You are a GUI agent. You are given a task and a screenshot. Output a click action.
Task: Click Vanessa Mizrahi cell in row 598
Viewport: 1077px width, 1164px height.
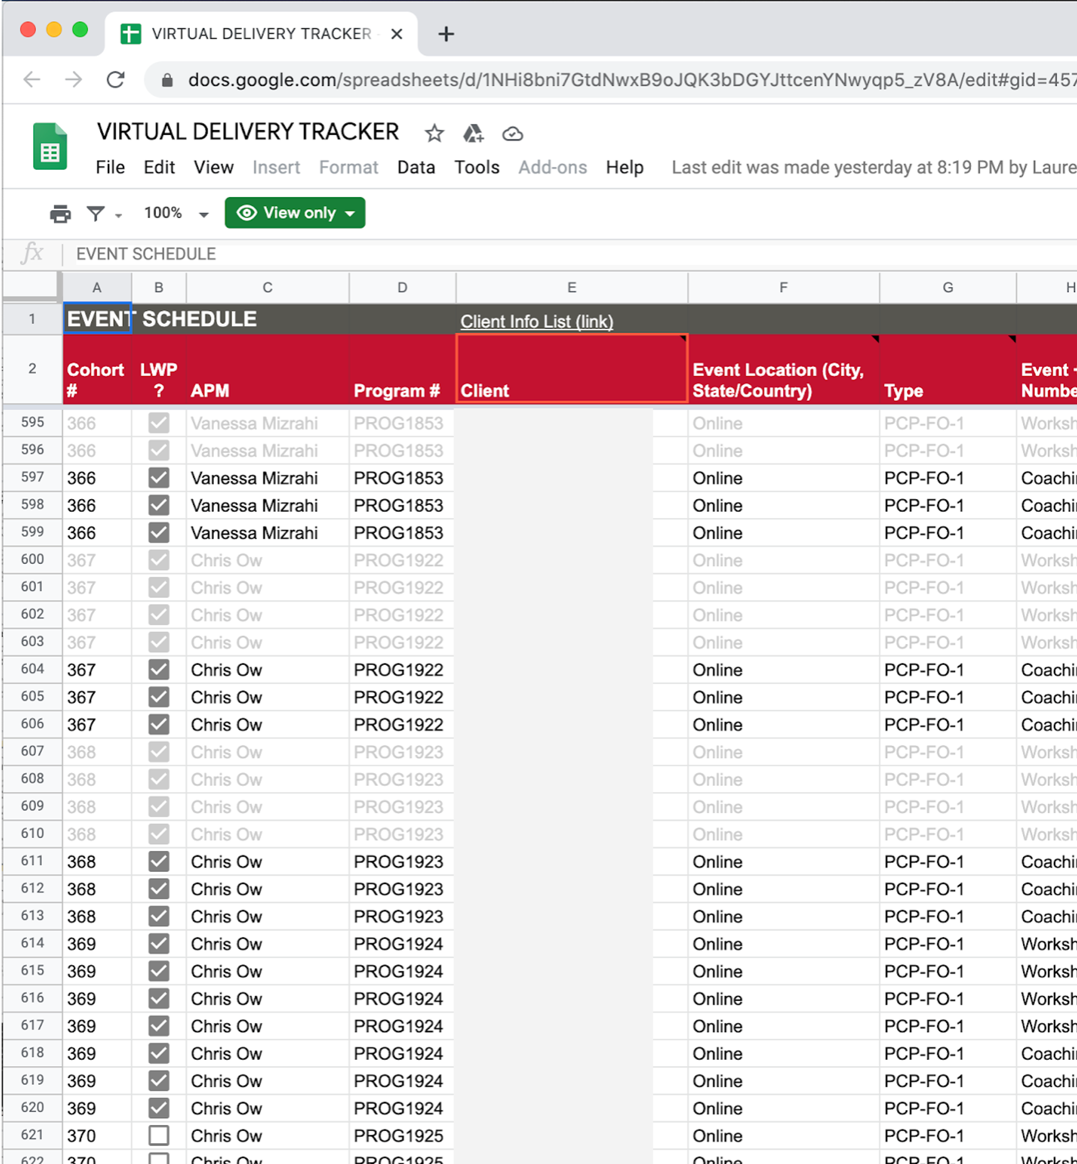pos(267,505)
